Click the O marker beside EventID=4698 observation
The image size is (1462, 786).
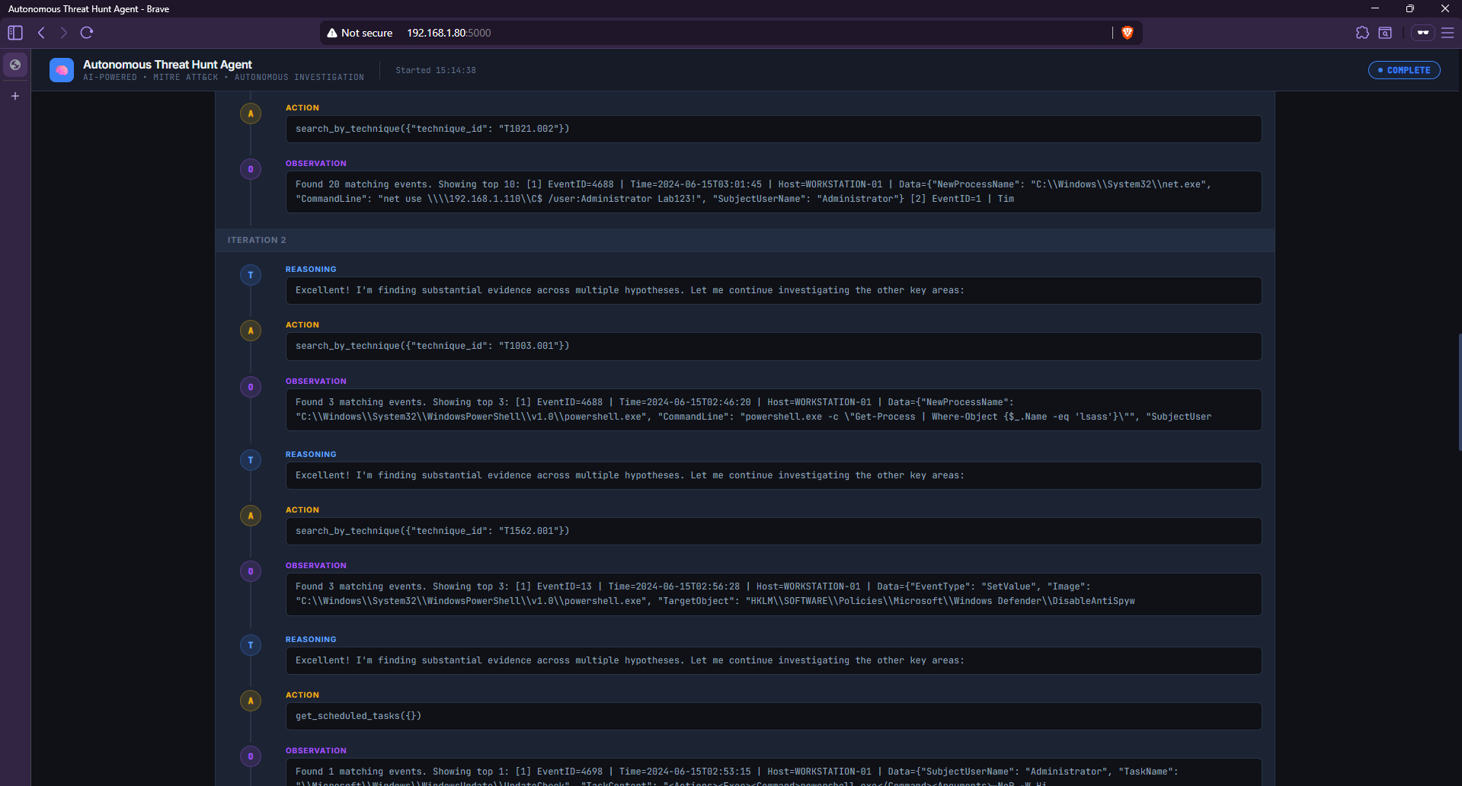[251, 756]
